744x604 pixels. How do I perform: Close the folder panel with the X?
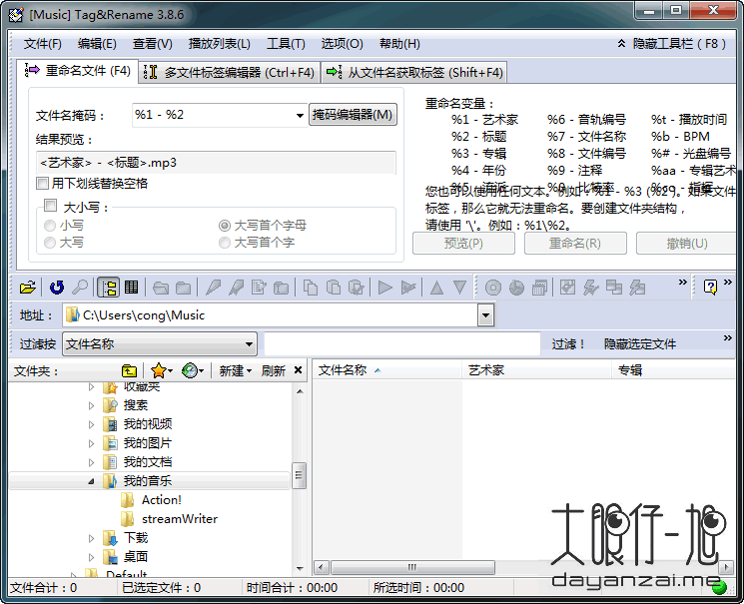(x=298, y=370)
